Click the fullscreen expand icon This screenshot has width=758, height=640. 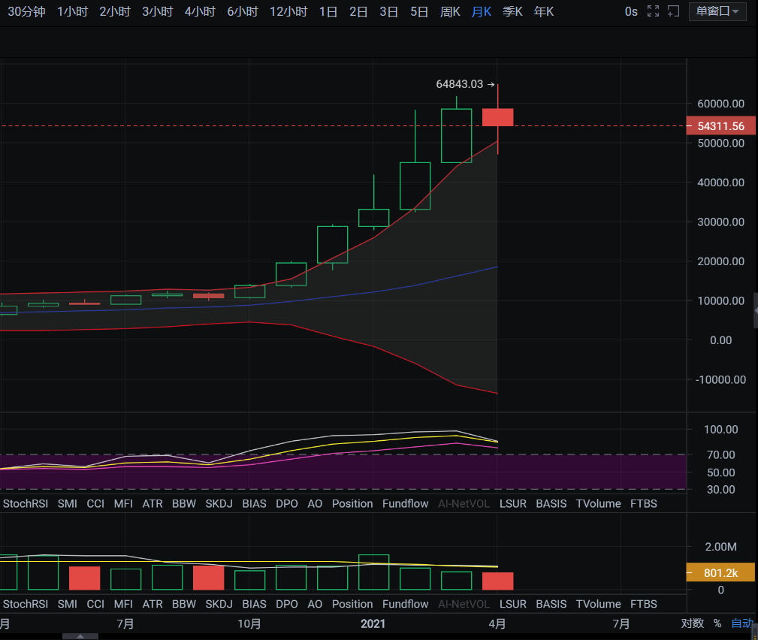[x=651, y=11]
